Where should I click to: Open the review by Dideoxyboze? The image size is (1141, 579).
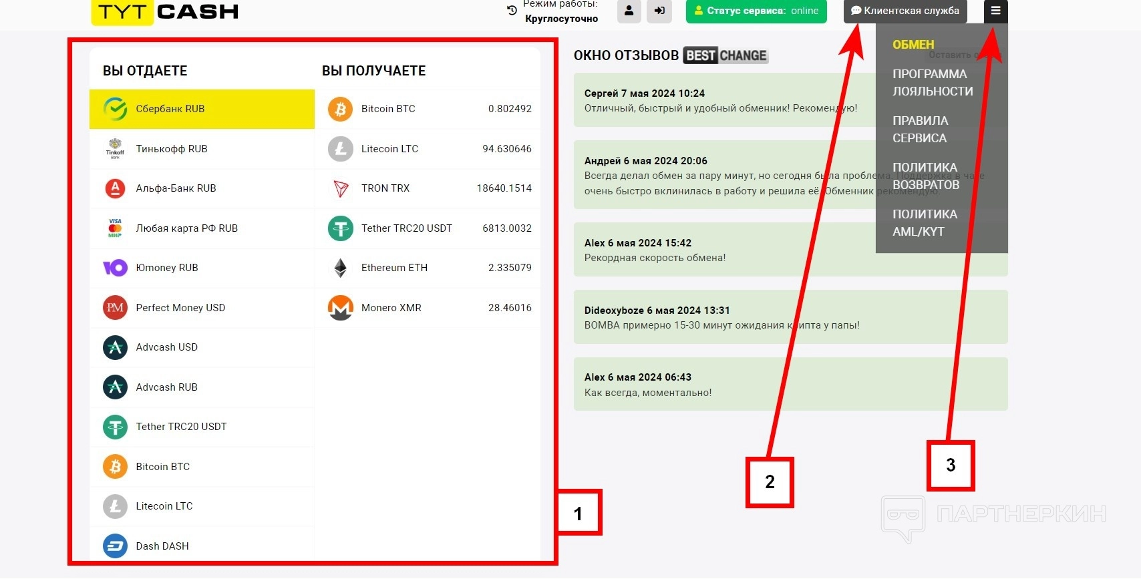tap(791, 317)
